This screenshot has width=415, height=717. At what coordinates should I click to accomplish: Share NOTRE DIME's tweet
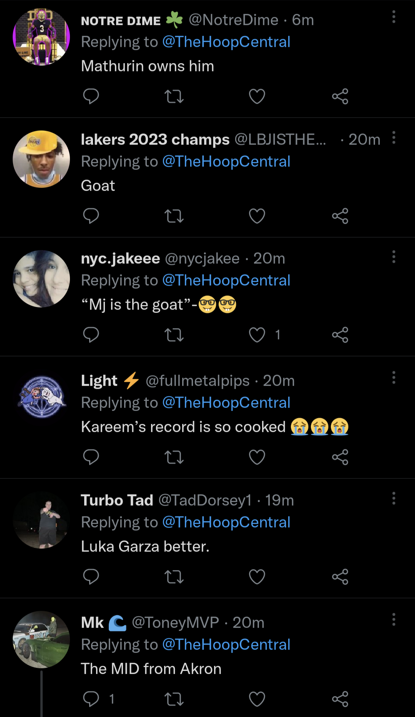coord(340,96)
